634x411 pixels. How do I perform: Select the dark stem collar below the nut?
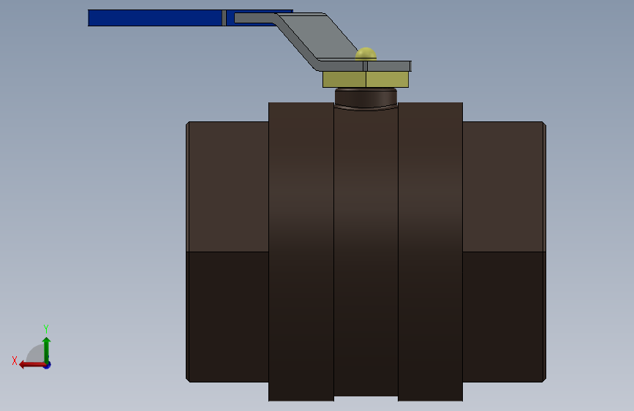(x=366, y=98)
